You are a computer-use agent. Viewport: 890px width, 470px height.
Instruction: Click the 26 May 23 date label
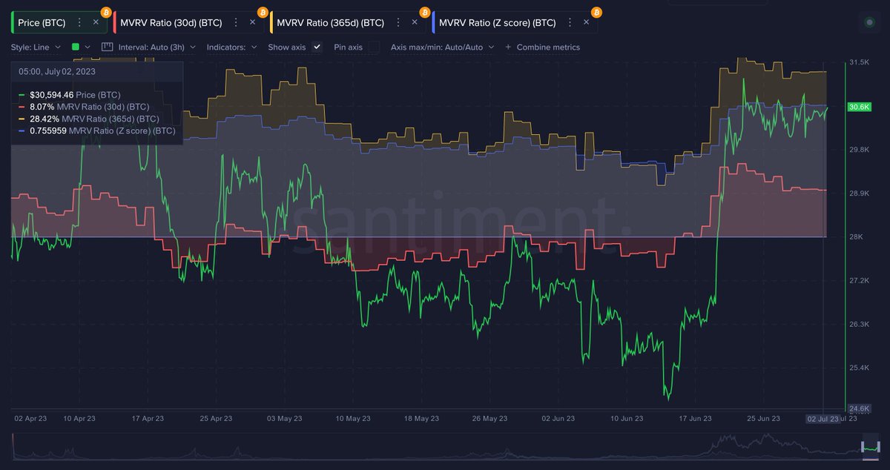pyautogui.click(x=489, y=419)
